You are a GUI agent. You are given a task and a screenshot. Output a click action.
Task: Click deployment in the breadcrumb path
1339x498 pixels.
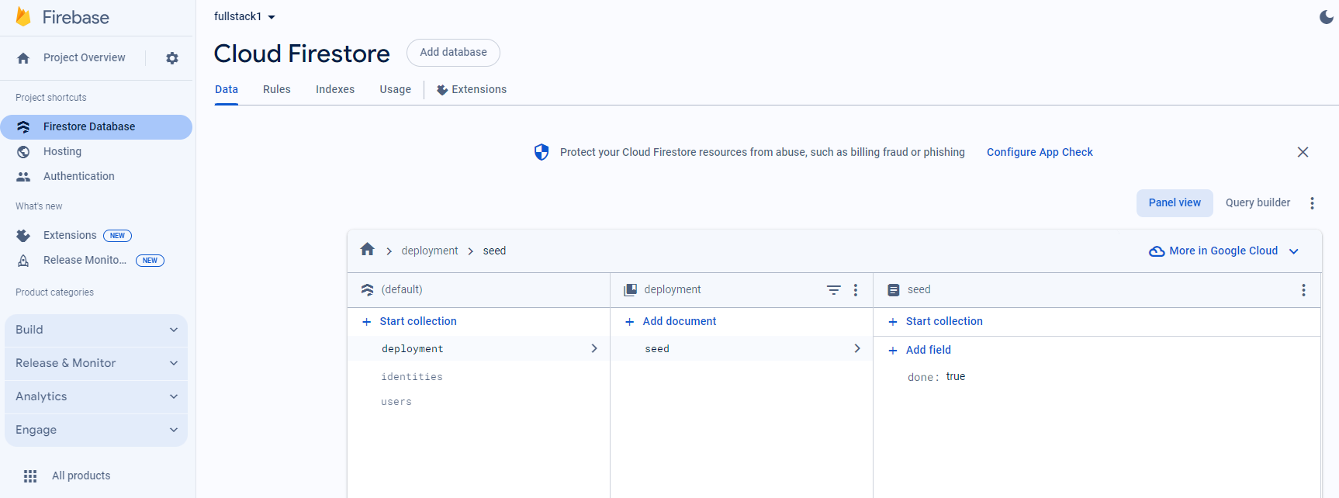[x=430, y=251]
